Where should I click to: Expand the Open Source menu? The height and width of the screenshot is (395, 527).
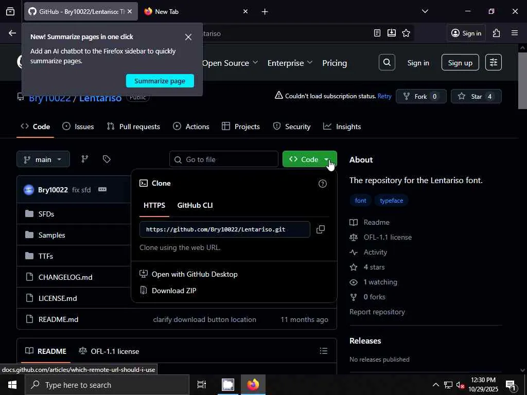tap(230, 63)
